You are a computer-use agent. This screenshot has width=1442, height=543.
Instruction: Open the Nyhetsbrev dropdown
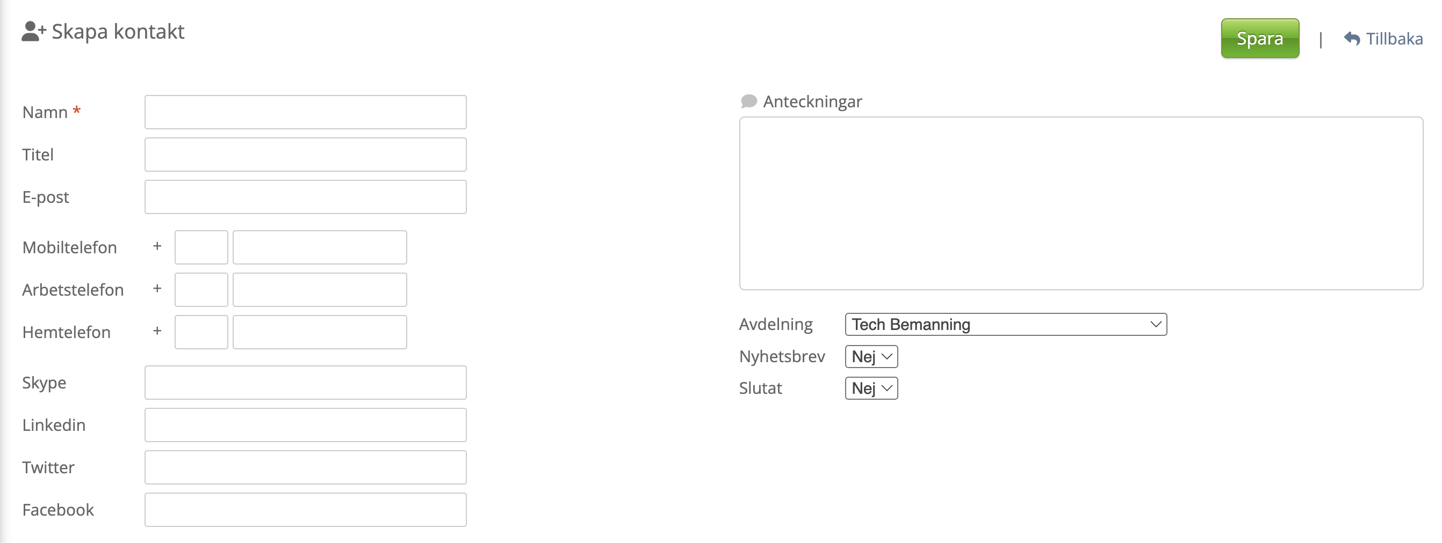tap(871, 356)
